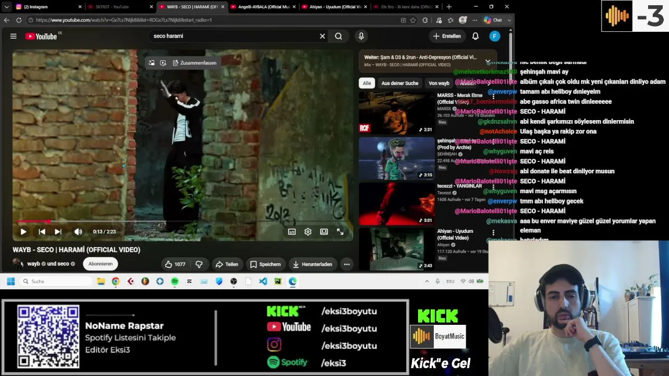Open the DEU language indicator
Viewport: 669px width, 376px height.
click(x=450, y=281)
